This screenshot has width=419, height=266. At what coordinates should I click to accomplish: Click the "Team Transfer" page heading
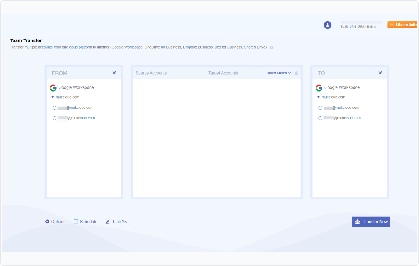26,40
